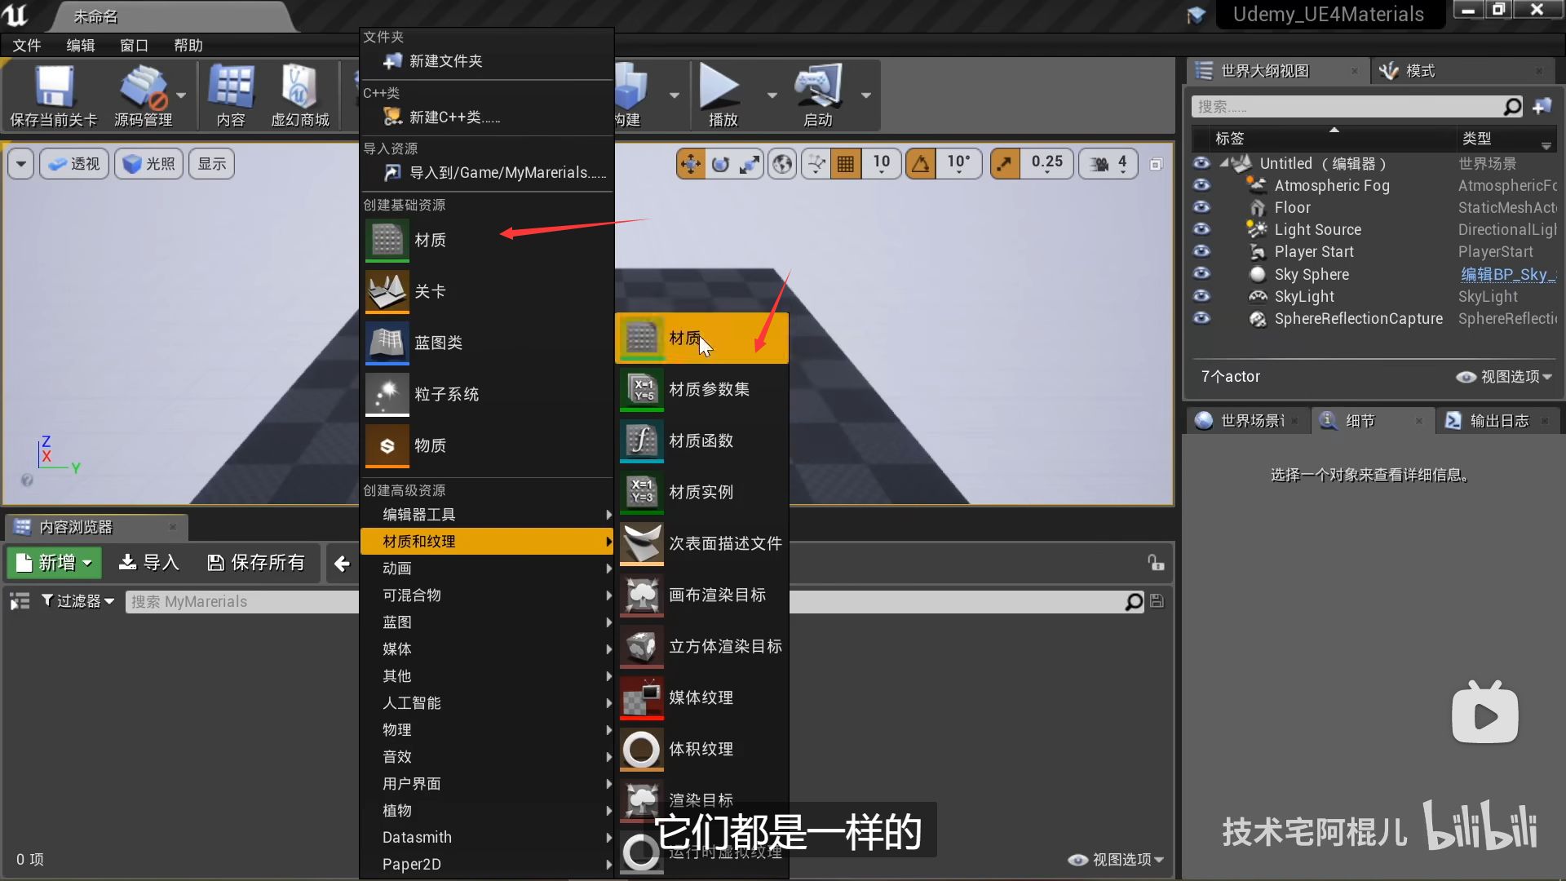Click the Launch gamepad icon
The width and height of the screenshot is (1566, 881).
coord(817,86)
